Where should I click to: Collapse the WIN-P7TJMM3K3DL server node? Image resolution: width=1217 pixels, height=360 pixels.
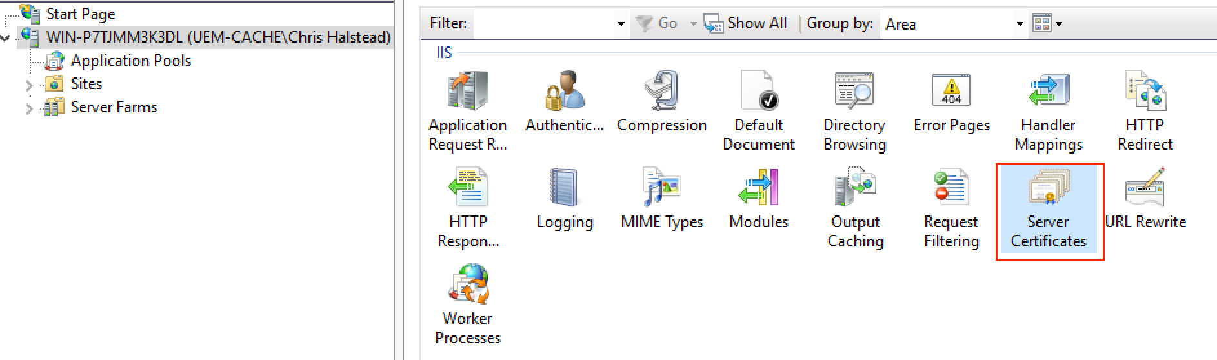click(6, 38)
